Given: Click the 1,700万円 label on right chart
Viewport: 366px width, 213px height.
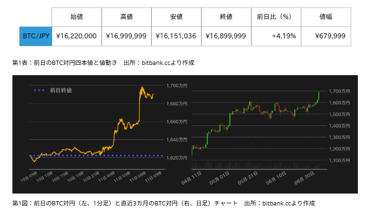Looking at the screenshot, I should pyautogui.click(x=340, y=91).
